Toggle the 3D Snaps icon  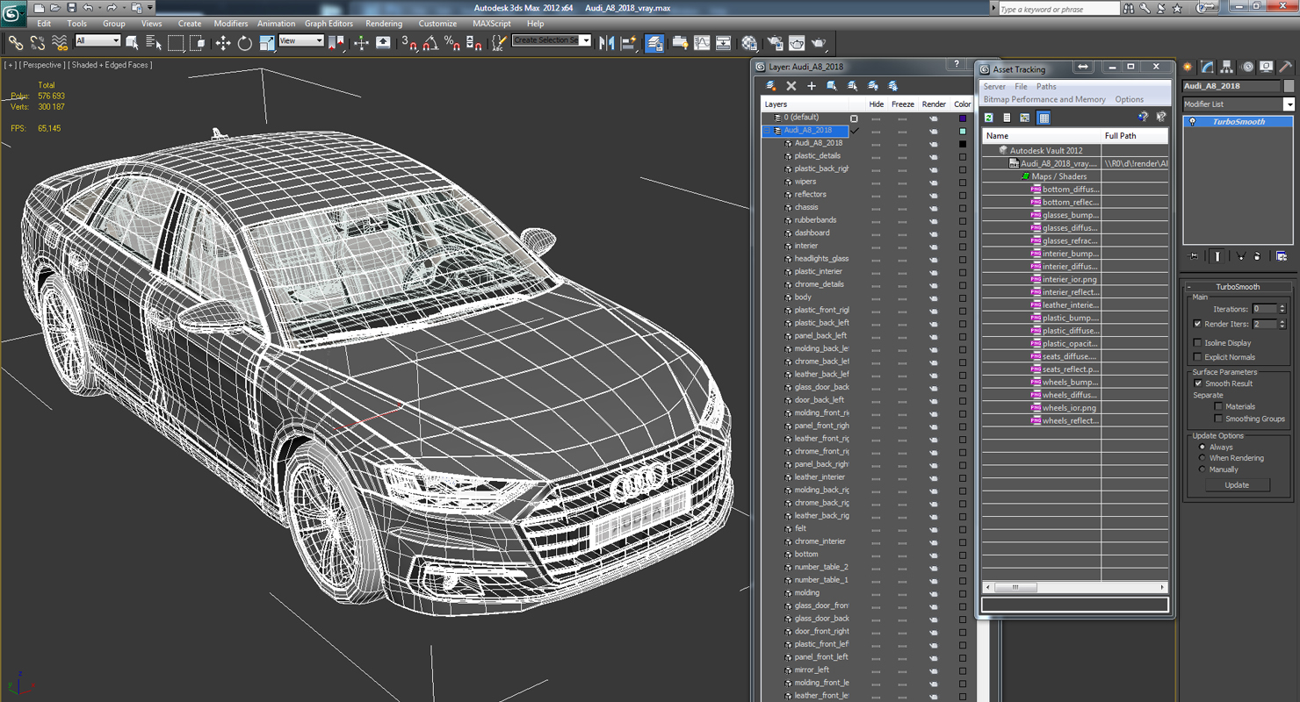point(409,42)
